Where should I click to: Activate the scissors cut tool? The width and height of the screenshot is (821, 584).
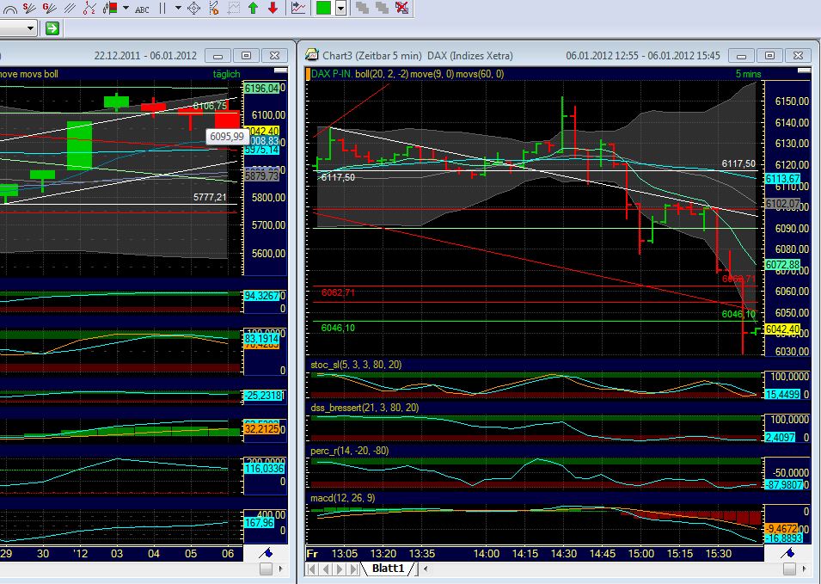(212, 9)
